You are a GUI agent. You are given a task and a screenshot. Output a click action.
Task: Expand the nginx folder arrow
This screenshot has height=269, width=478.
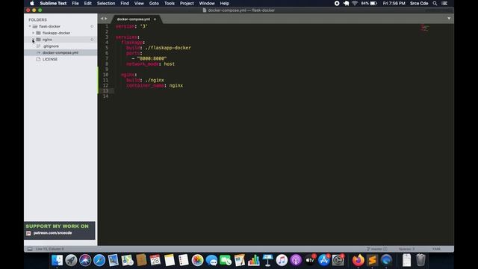pyautogui.click(x=33, y=40)
